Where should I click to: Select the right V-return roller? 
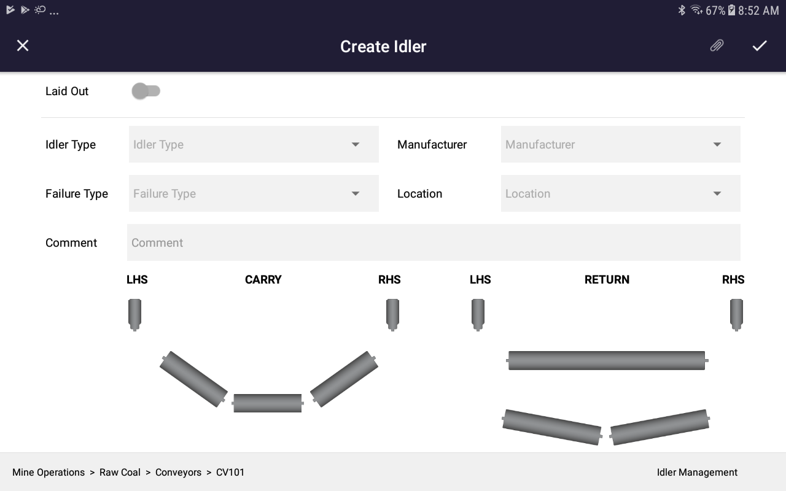(660, 427)
